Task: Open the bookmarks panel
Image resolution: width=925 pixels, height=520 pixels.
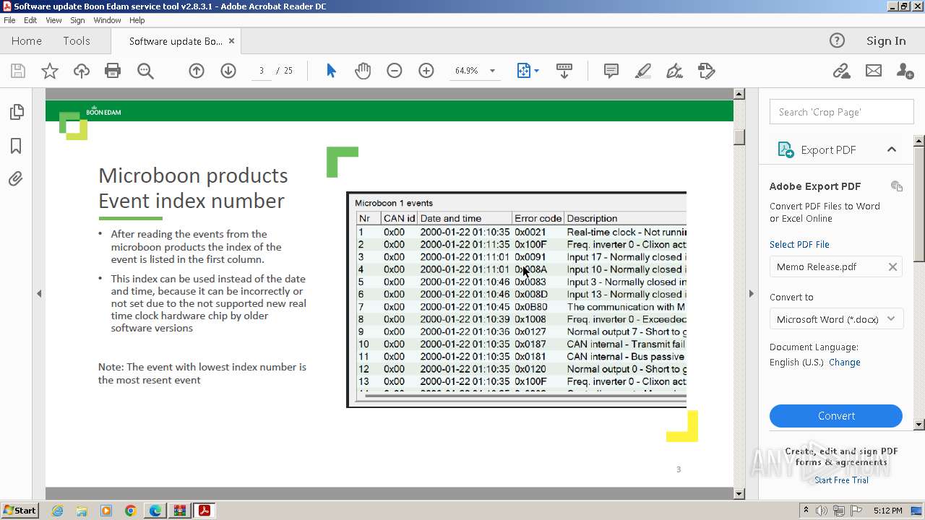Action: click(x=16, y=146)
